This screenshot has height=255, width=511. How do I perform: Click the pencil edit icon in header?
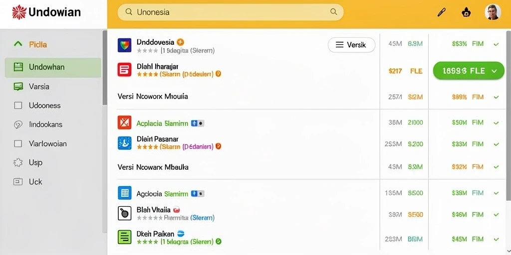point(441,12)
